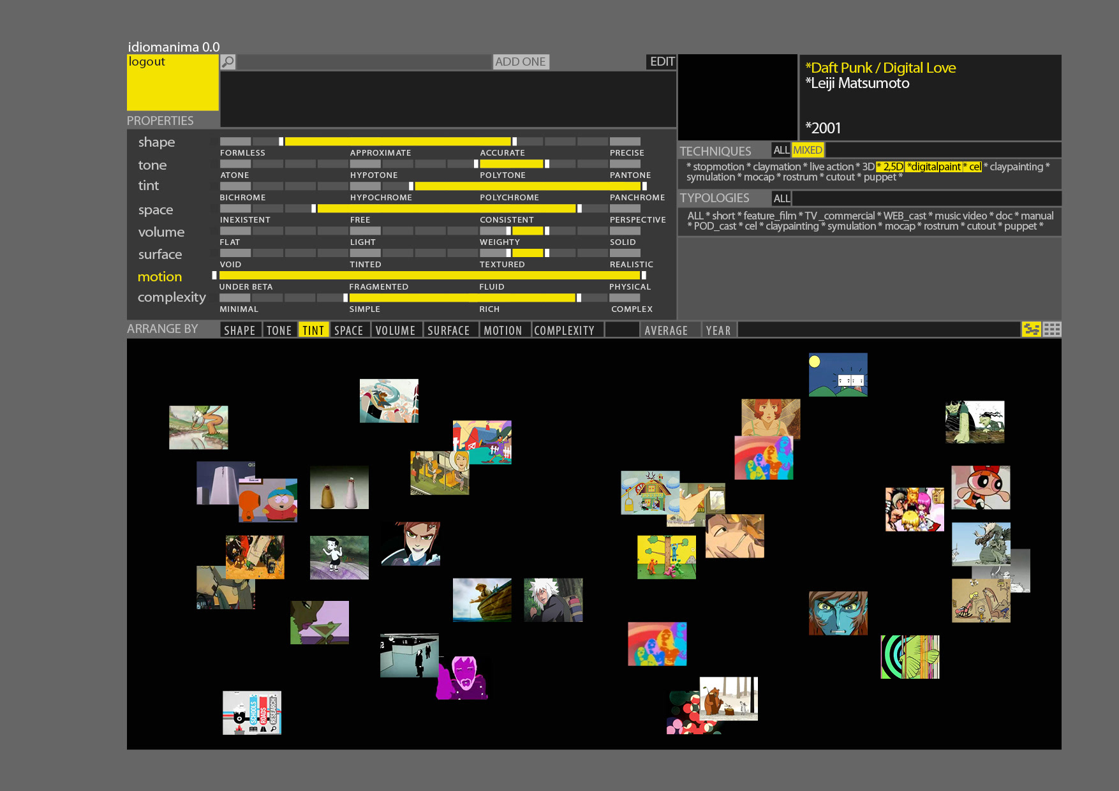
Task: Arrange thumbnails by SHAPE
Action: pyautogui.click(x=240, y=330)
